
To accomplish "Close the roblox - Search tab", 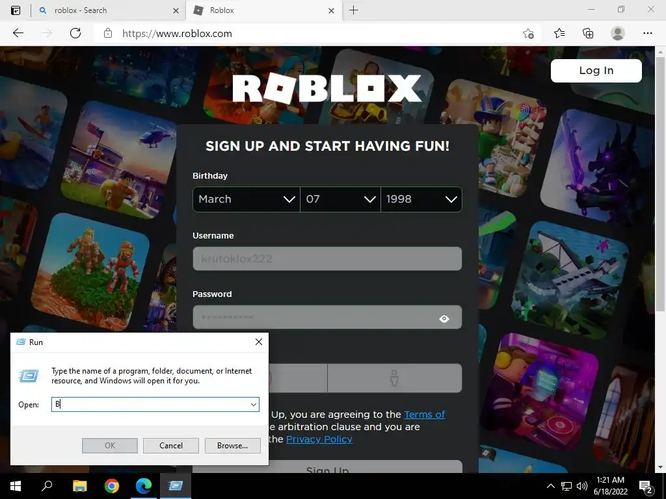I will [176, 10].
